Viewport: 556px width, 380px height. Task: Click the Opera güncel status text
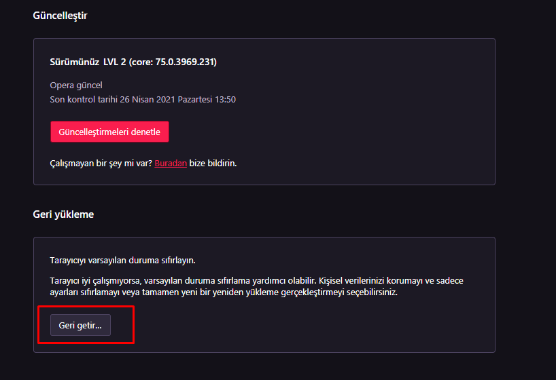pos(76,85)
